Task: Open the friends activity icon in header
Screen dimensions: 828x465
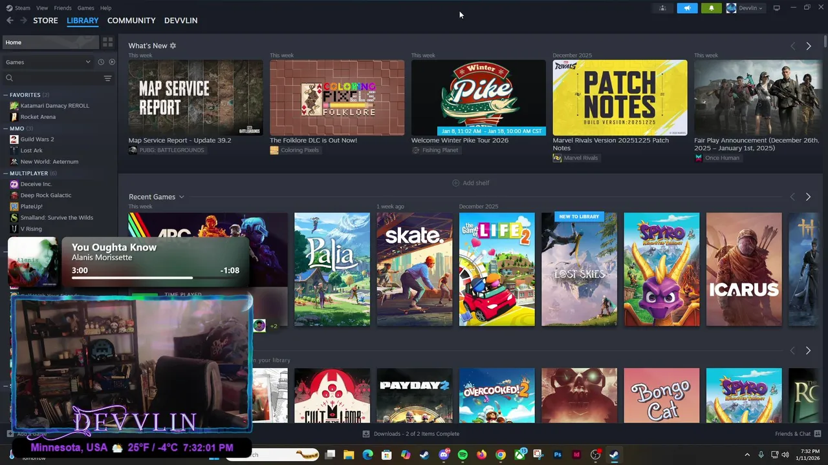Action: [662, 8]
